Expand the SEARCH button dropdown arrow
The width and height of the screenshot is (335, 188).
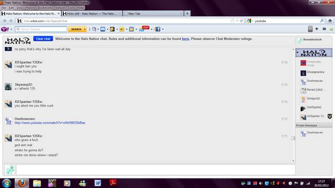pyautogui.click(x=85, y=29)
